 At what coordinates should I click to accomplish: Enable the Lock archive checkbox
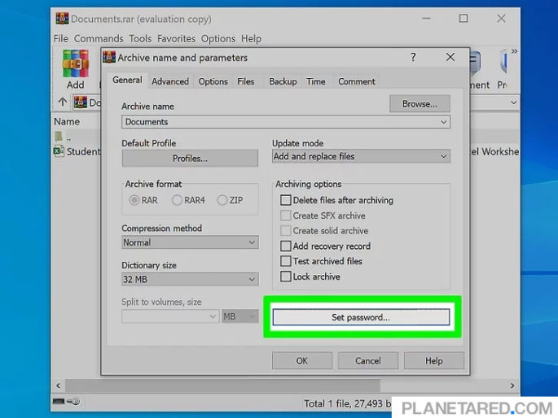pos(285,276)
